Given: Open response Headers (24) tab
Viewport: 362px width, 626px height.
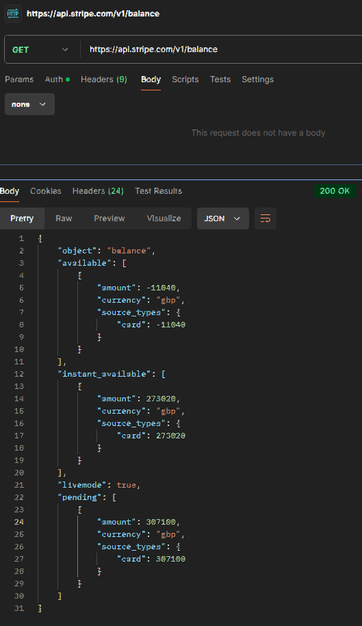Looking at the screenshot, I should click(98, 191).
